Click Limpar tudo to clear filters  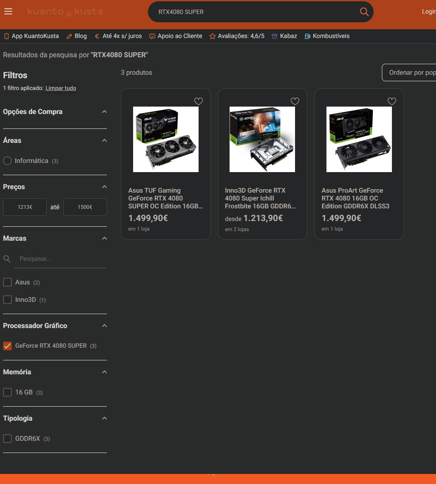tap(61, 88)
